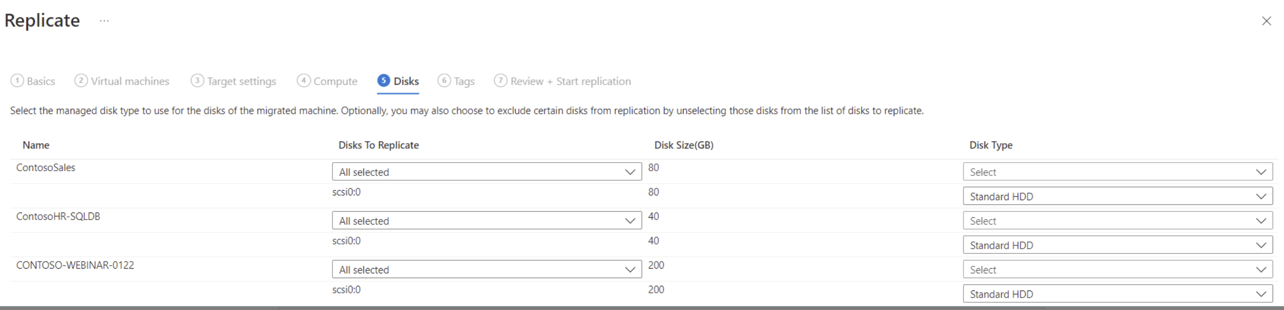The height and width of the screenshot is (310, 1284).
Task: Close the Replicate pane
Action: click(1266, 21)
